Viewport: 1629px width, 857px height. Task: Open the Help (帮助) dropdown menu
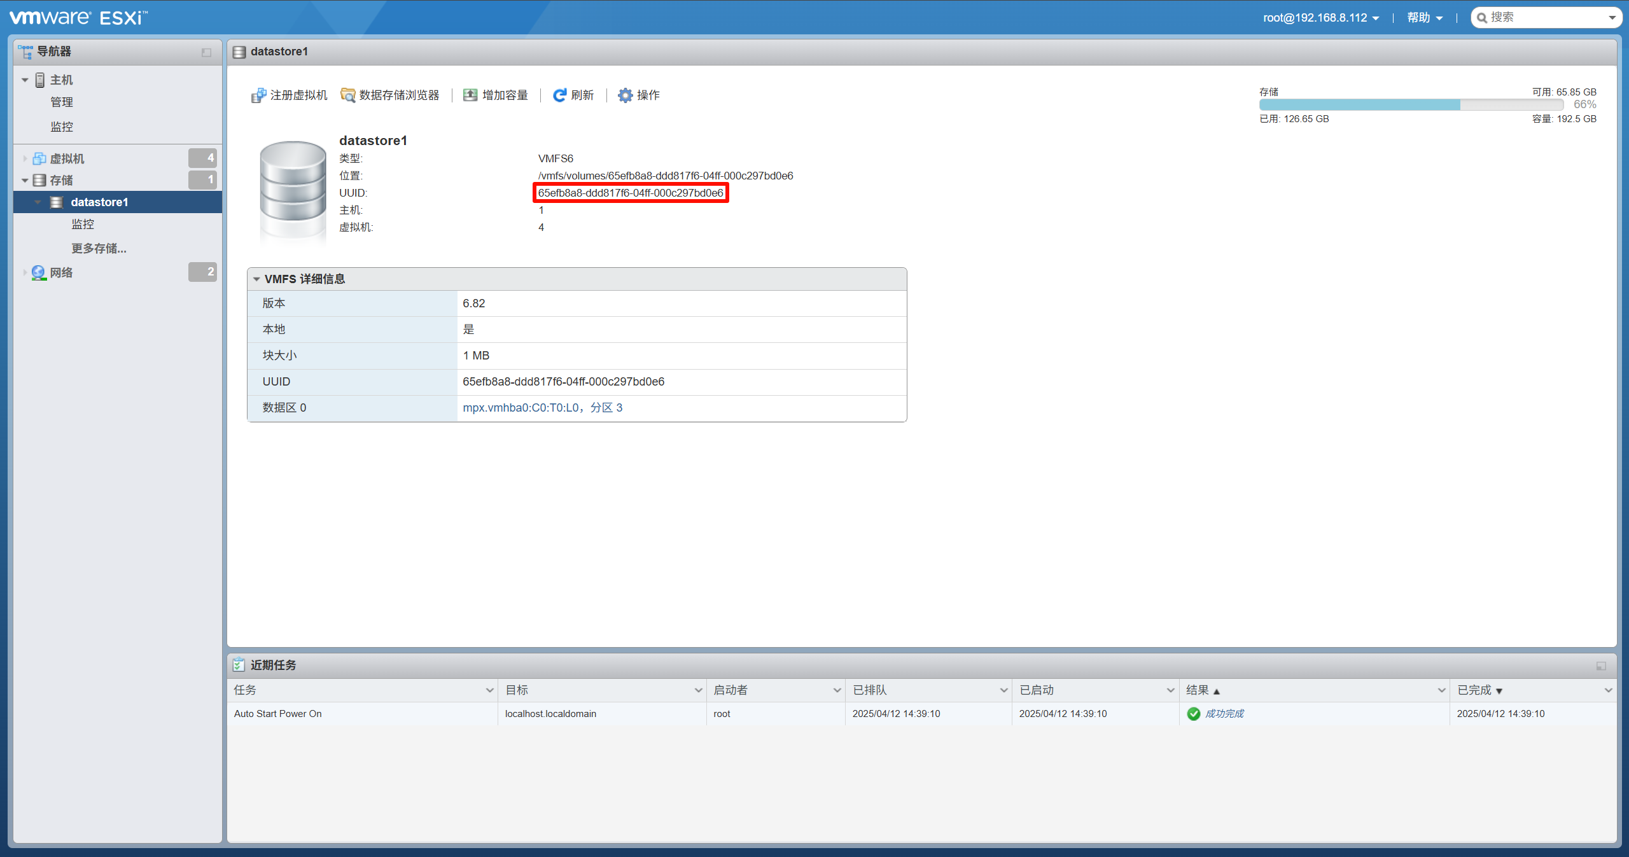point(1424,18)
